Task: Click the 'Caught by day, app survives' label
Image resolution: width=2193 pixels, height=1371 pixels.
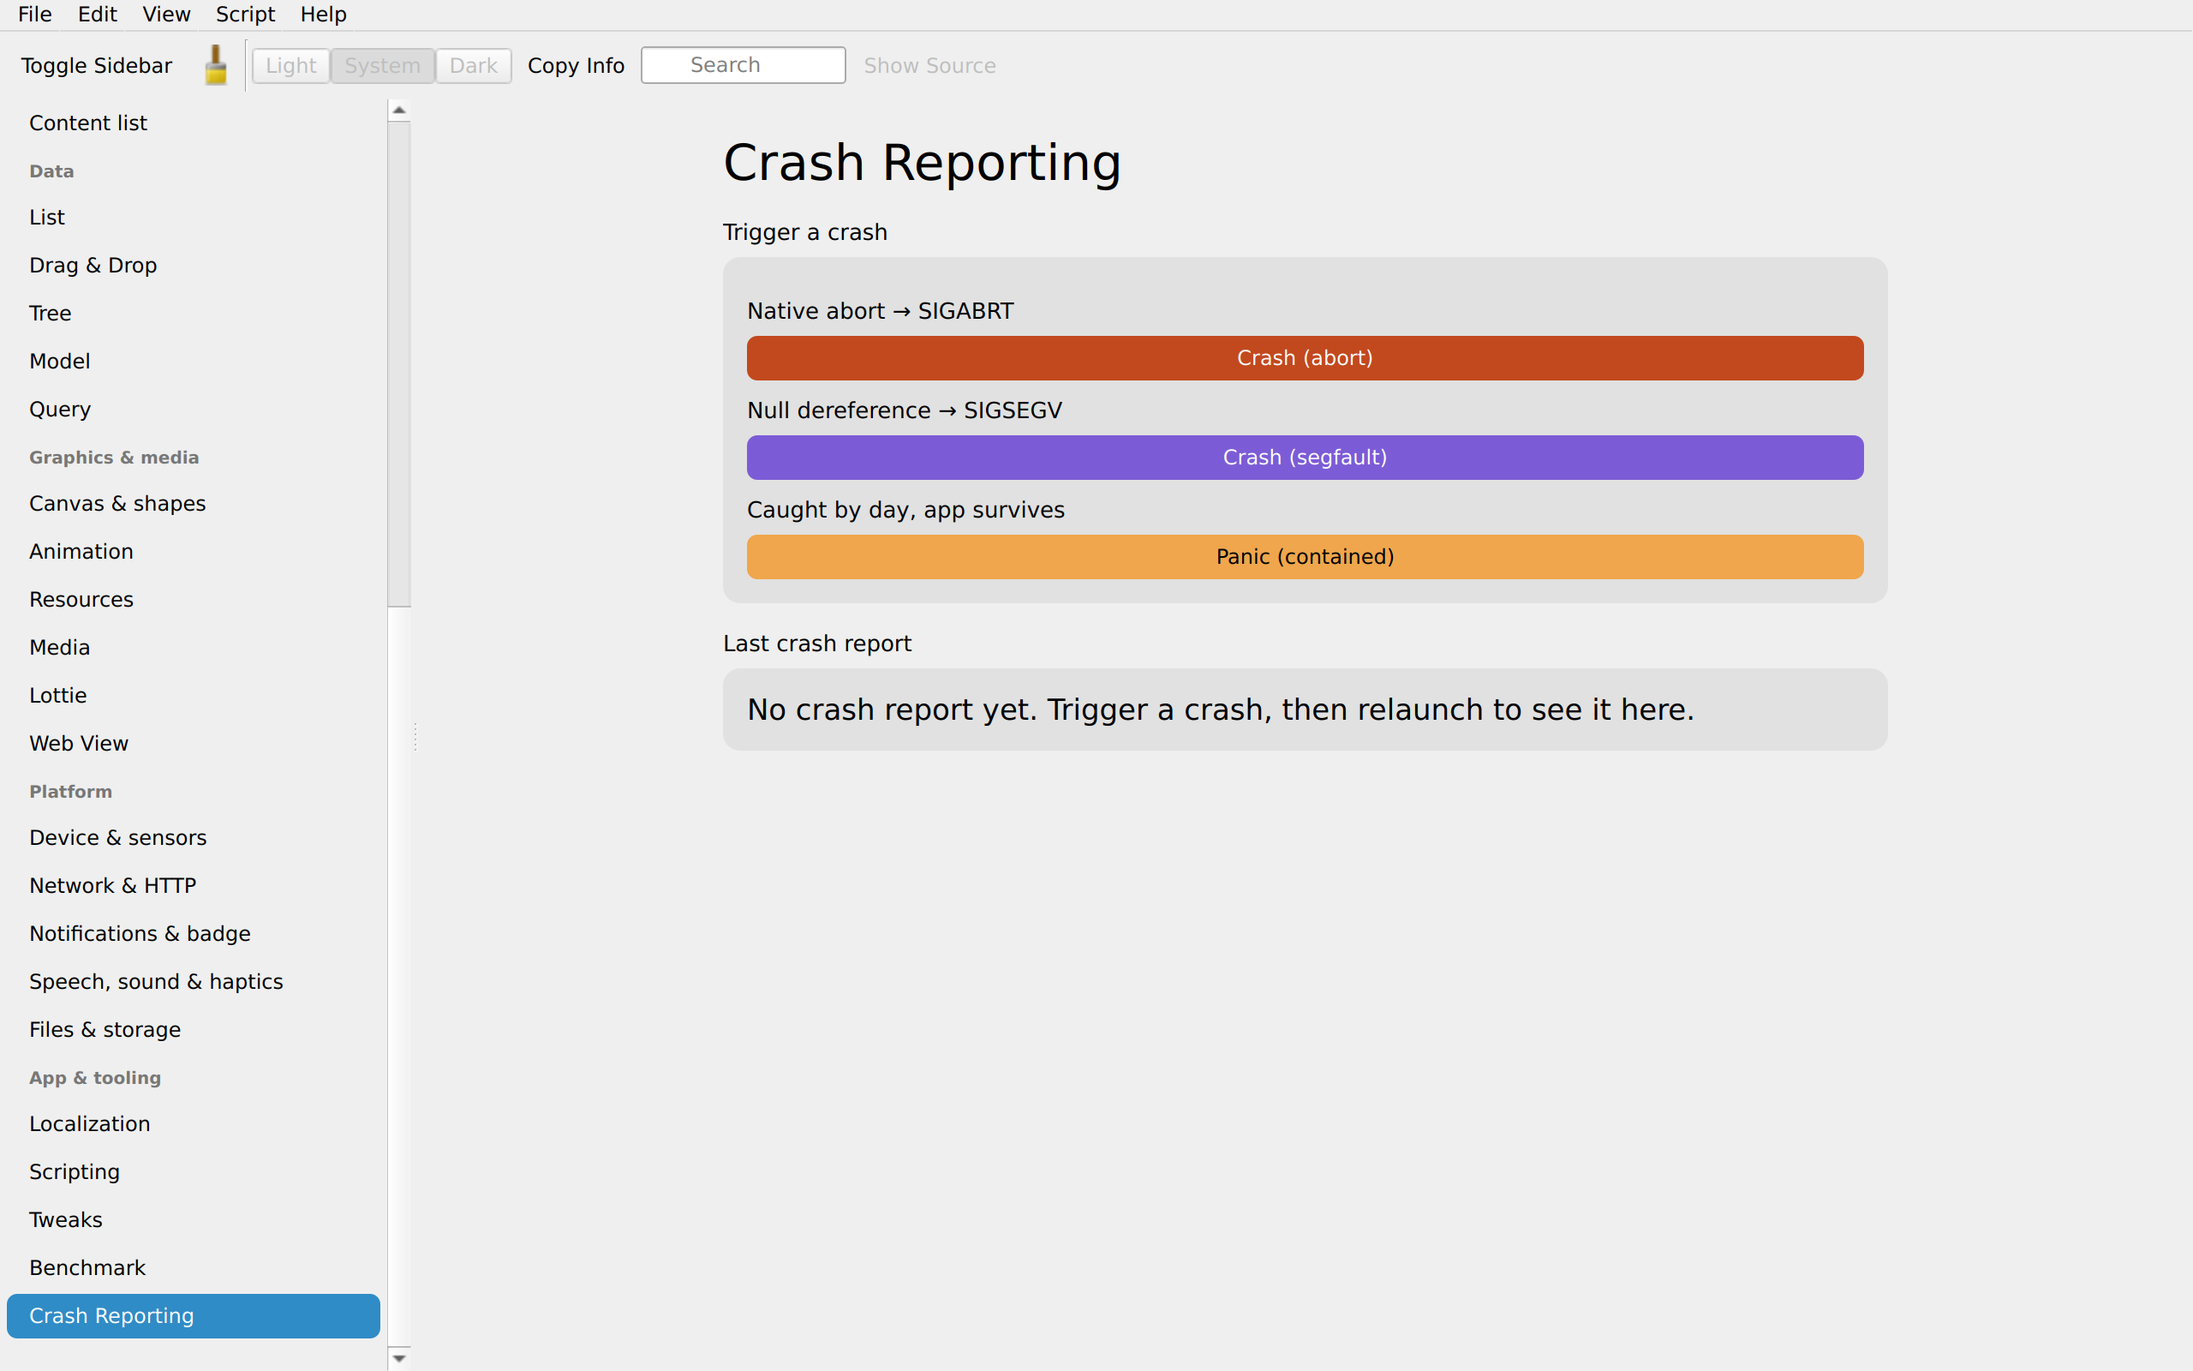Action: (x=905, y=511)
